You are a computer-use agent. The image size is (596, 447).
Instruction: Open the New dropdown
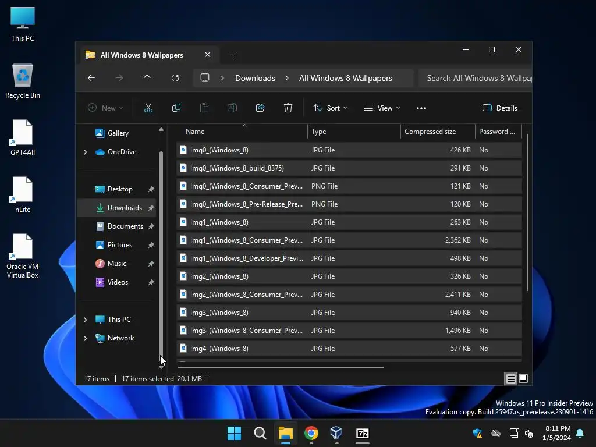105,108
